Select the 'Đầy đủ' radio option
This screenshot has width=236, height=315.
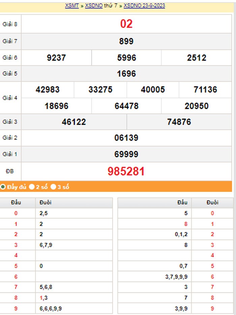pos(3,187)
